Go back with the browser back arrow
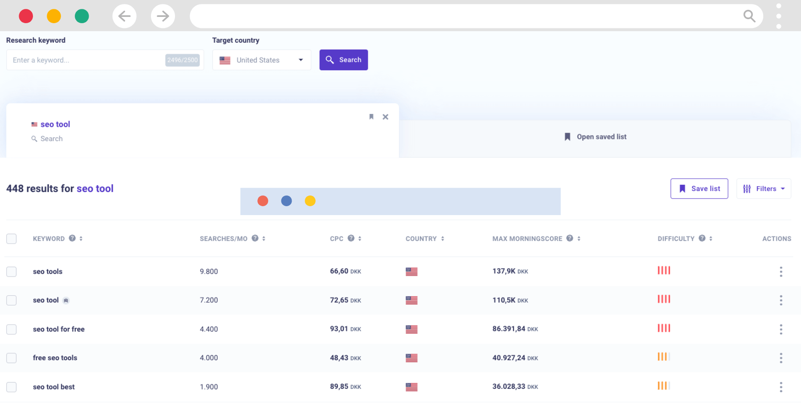The image size is (801, 403). click(124, 16)
